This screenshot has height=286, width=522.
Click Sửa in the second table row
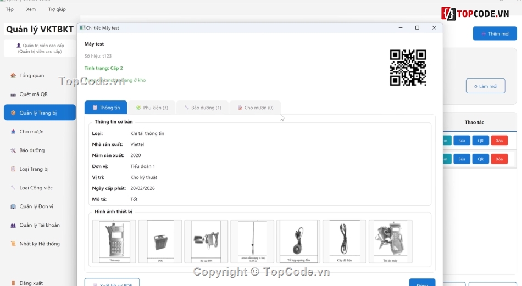pos(462,159)
